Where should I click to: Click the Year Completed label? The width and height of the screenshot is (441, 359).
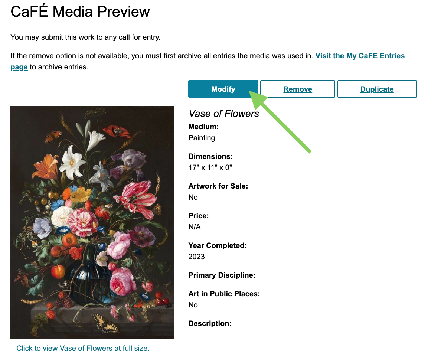coord(218,245)
